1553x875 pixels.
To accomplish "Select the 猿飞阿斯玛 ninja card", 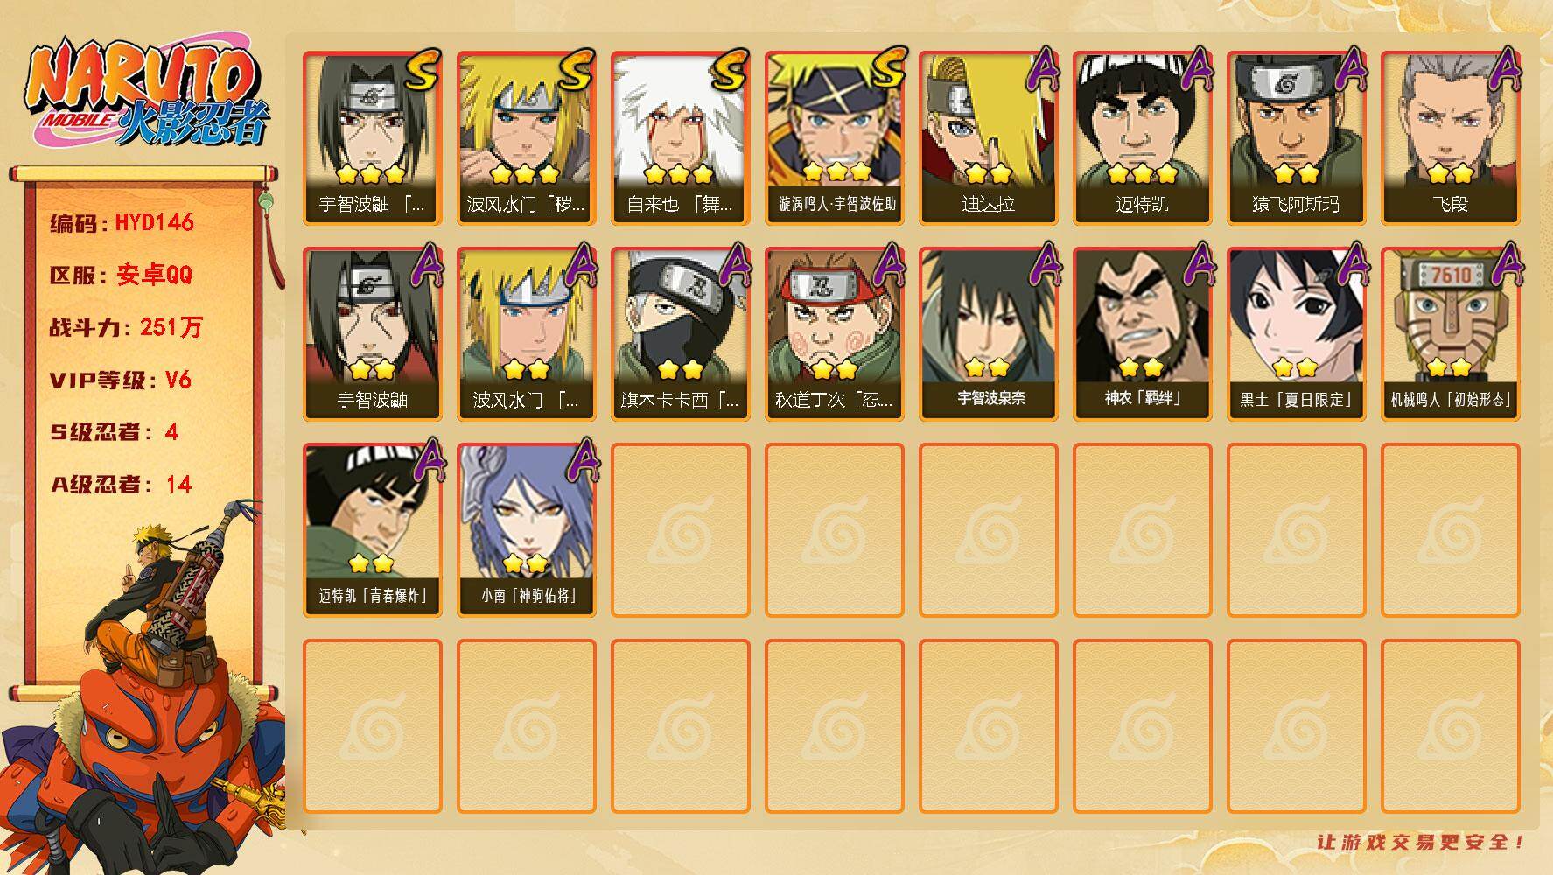I will click(1297, 138).
